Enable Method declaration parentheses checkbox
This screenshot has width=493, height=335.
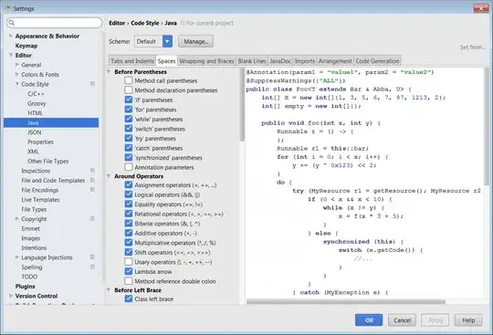(129, 90)
